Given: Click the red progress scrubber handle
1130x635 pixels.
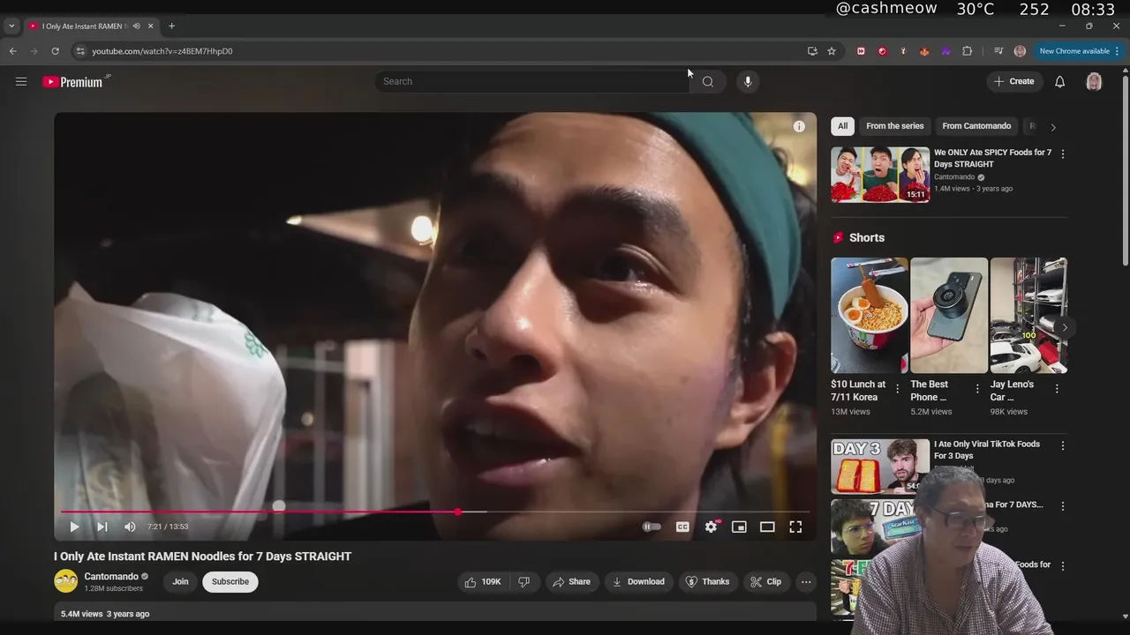Looking at the screenshot, I should click(457, 512).
